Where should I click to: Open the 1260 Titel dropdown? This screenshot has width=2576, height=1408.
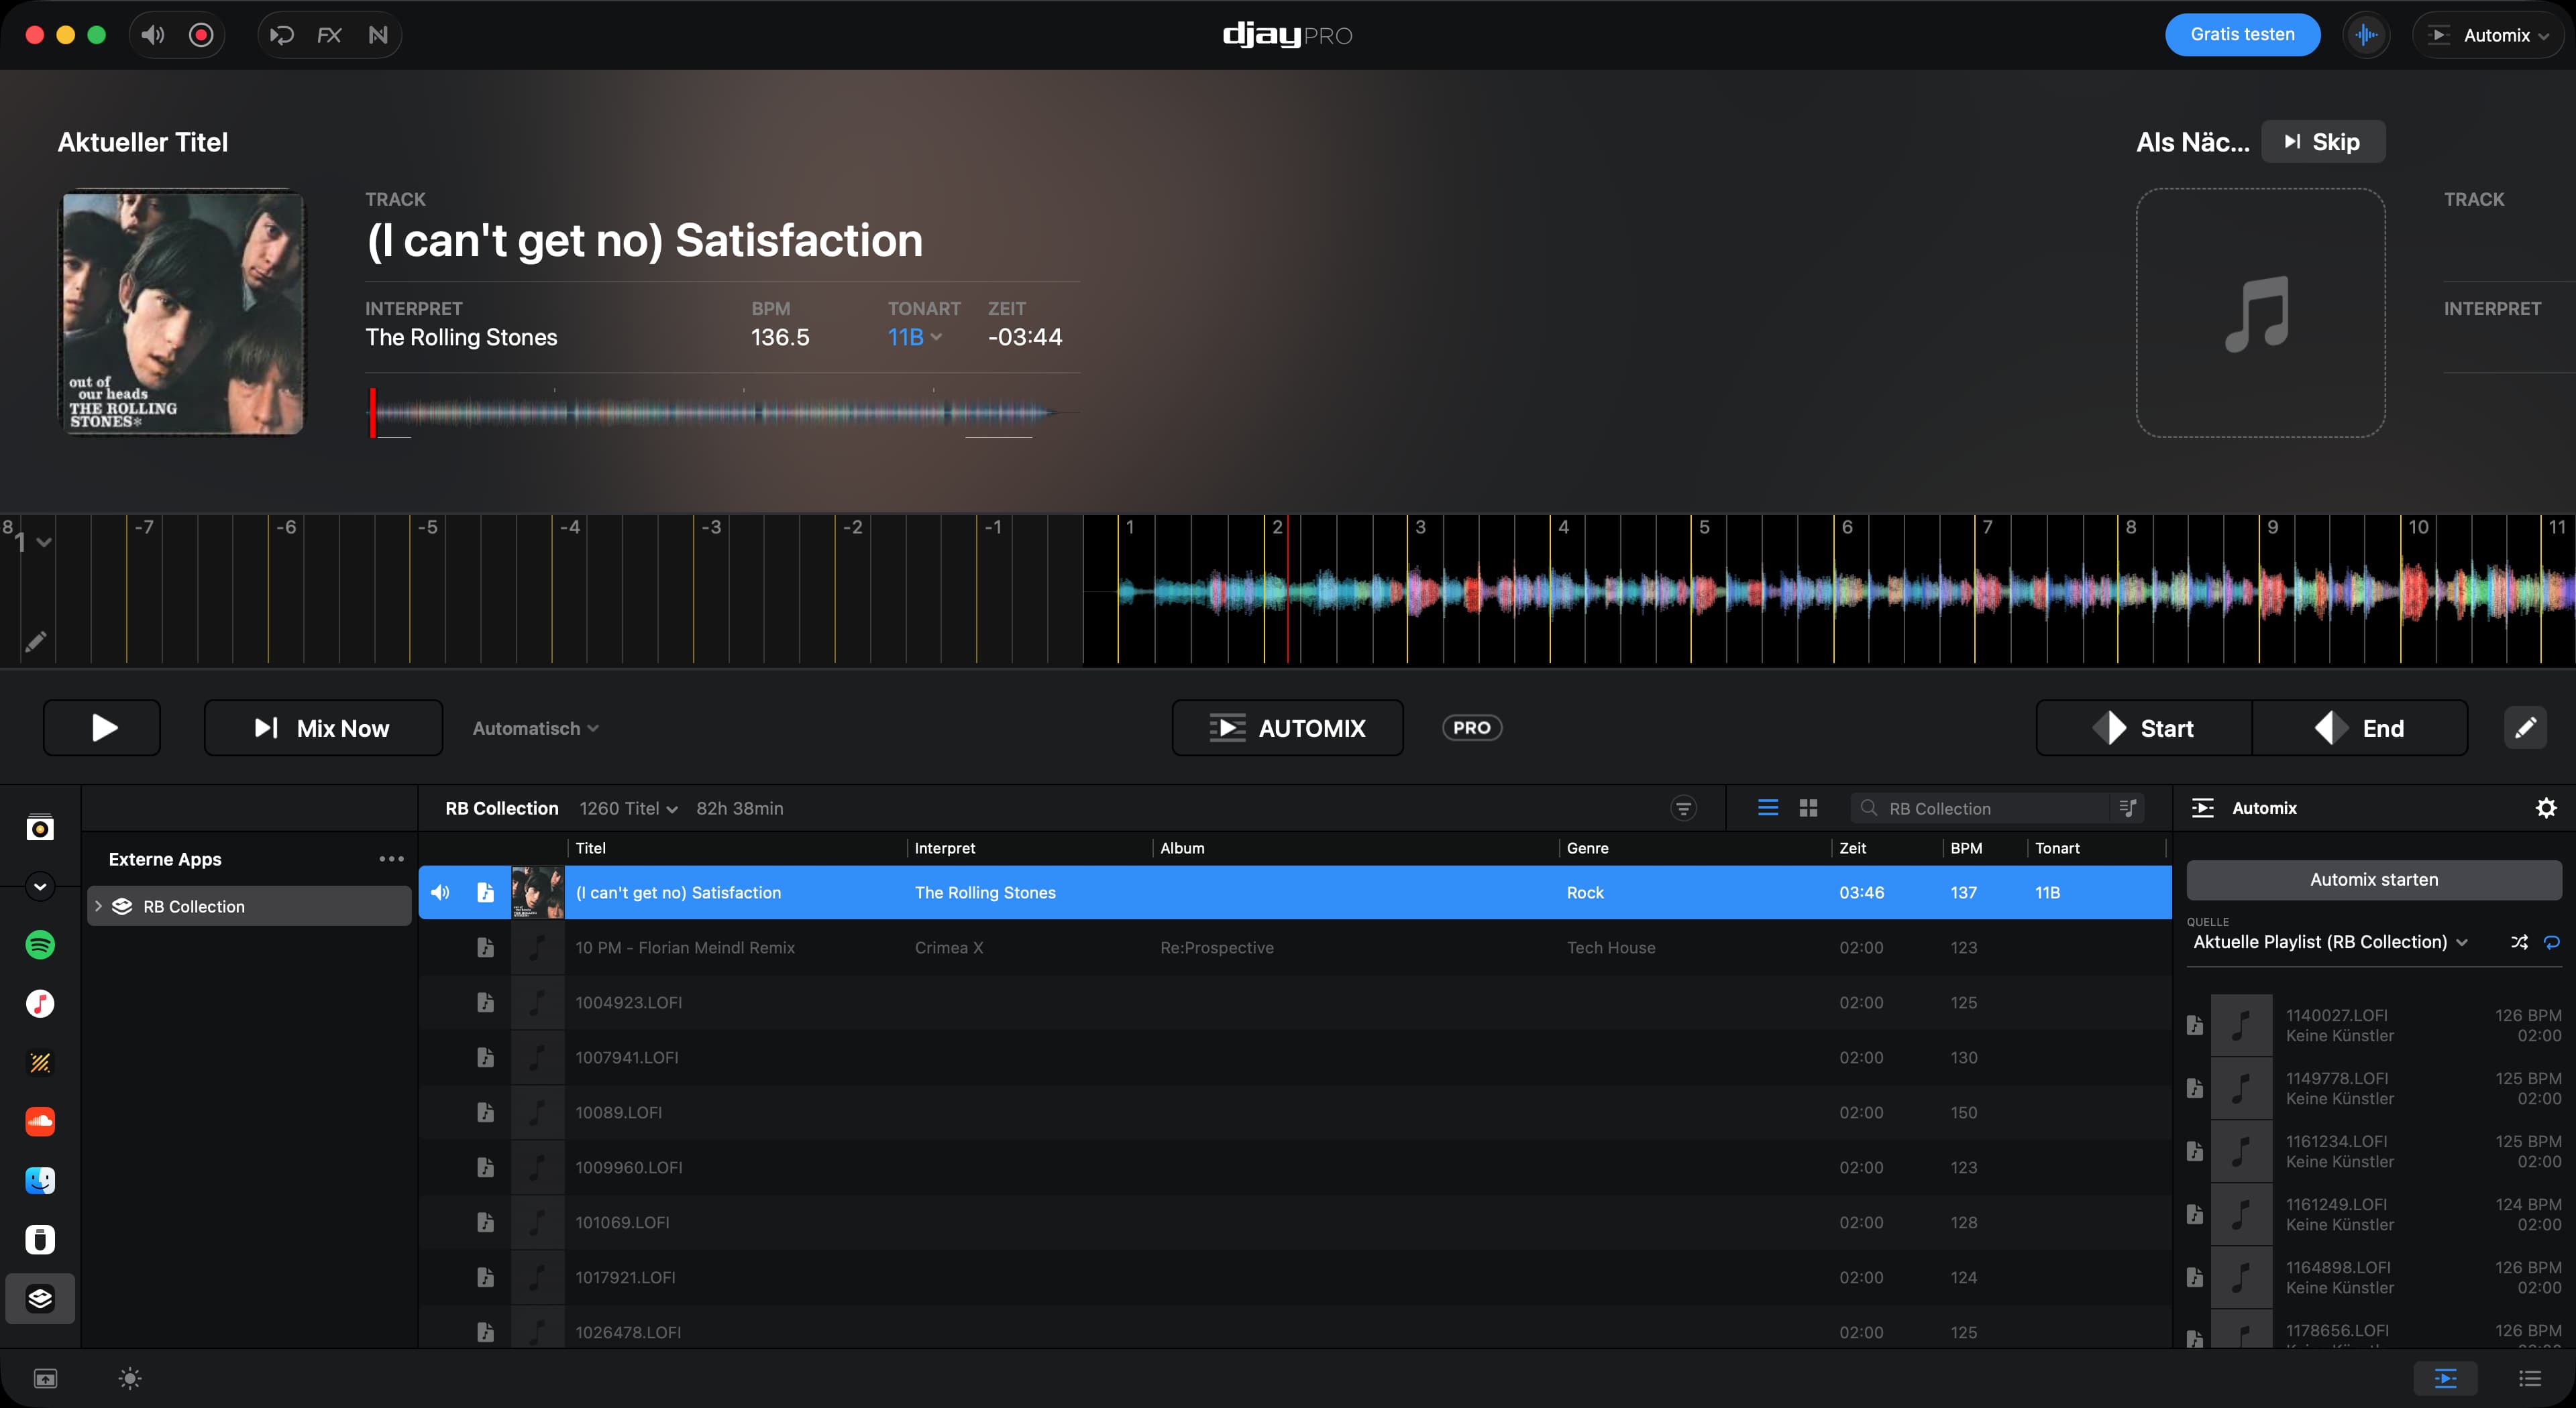point(628,809)
